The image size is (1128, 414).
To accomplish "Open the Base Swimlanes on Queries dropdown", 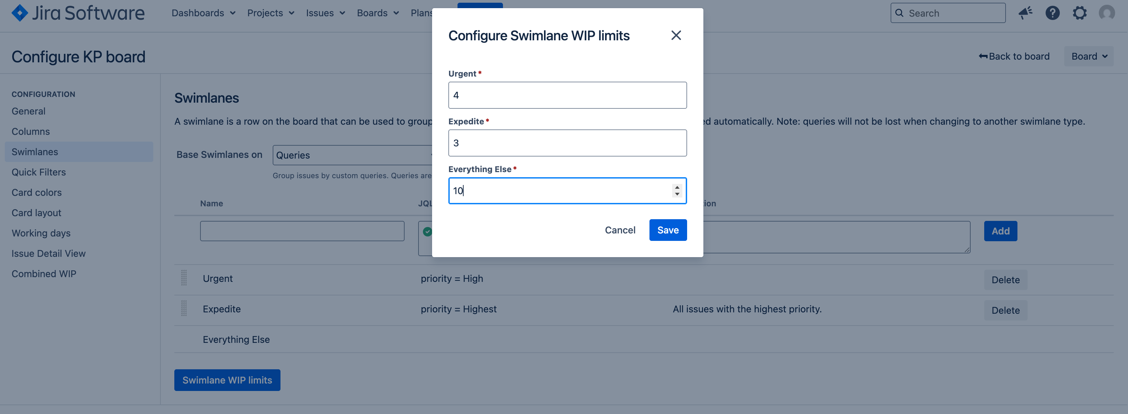I will [353, 156].
